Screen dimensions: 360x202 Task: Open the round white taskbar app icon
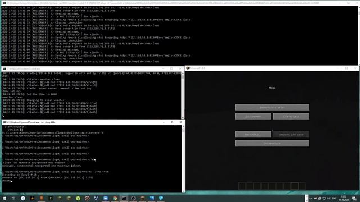click(23, 198)
